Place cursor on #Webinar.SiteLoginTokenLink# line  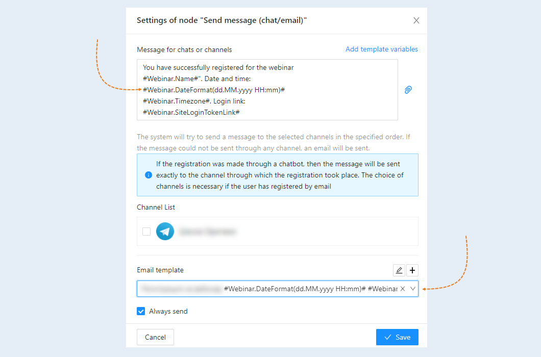[191, 112]
